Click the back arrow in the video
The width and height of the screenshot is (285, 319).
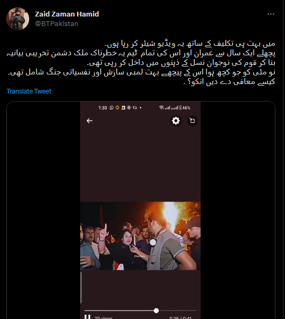[89, 121]
